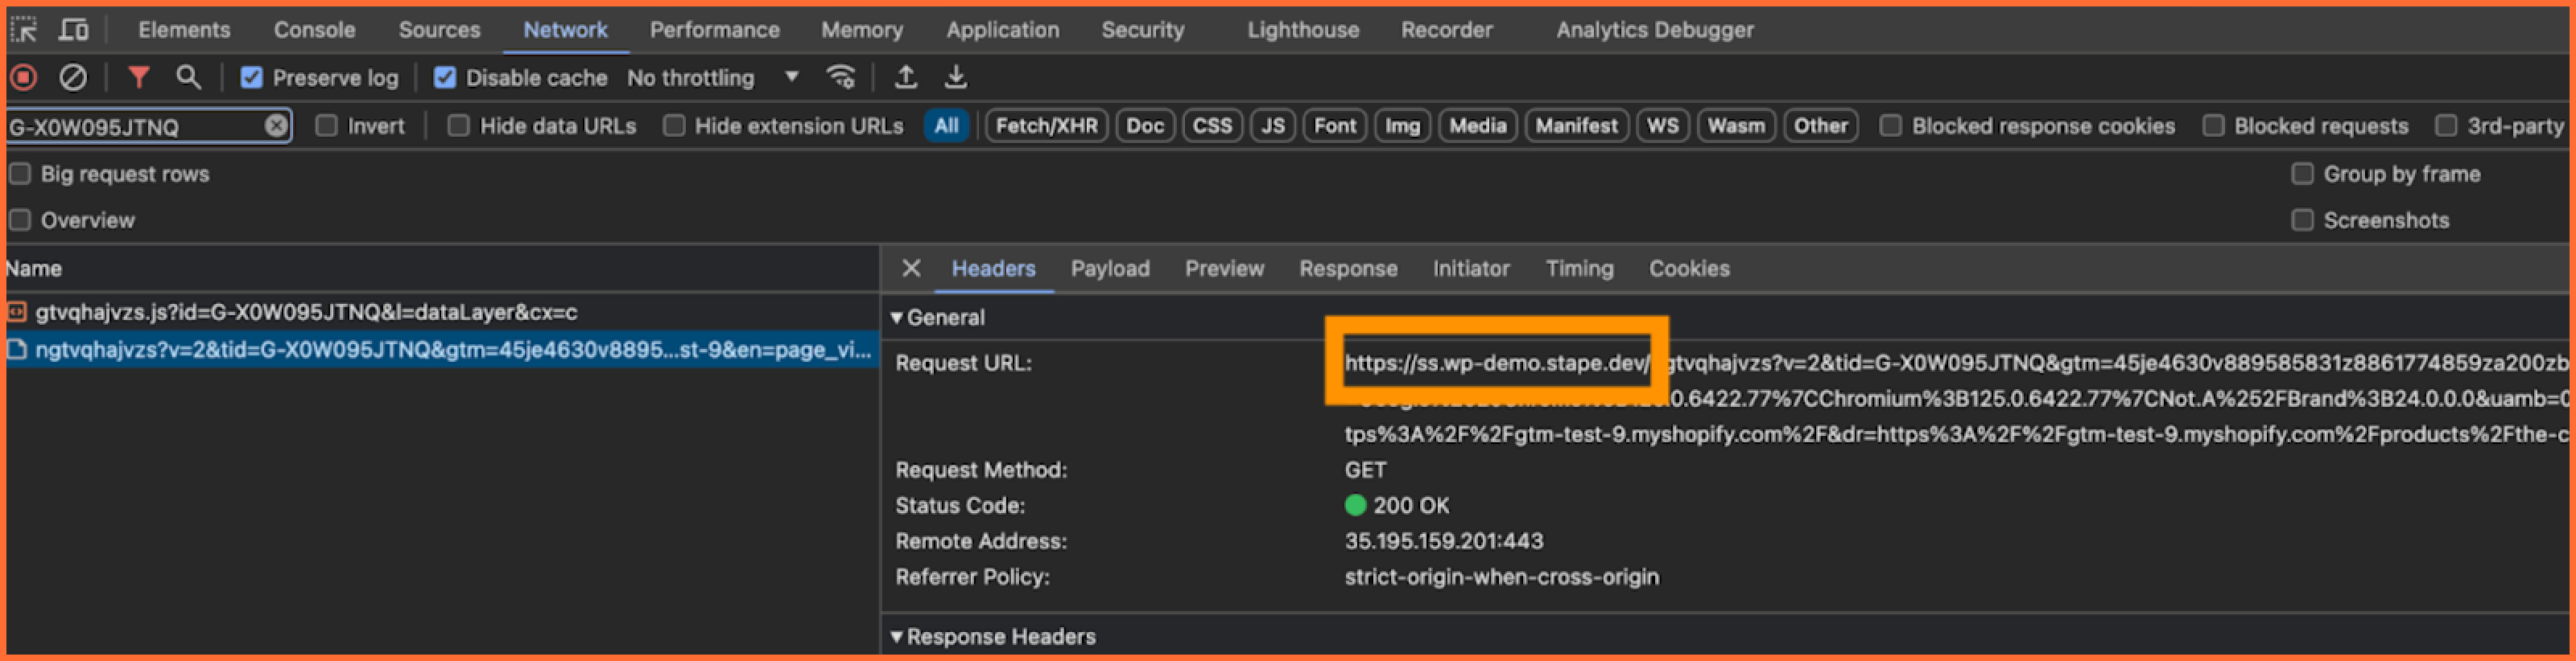
Task: Close the request details panel
Action: pyautogui.click(x=911, y=269)
